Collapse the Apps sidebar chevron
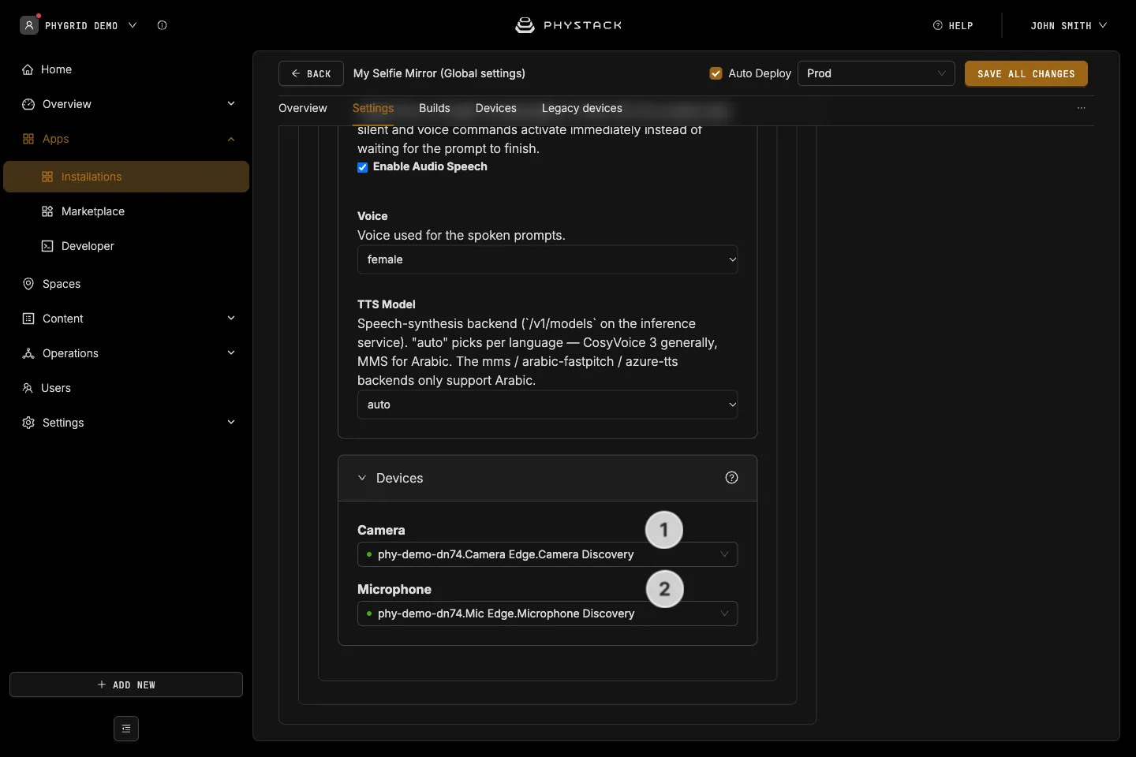 coord(231,139)
